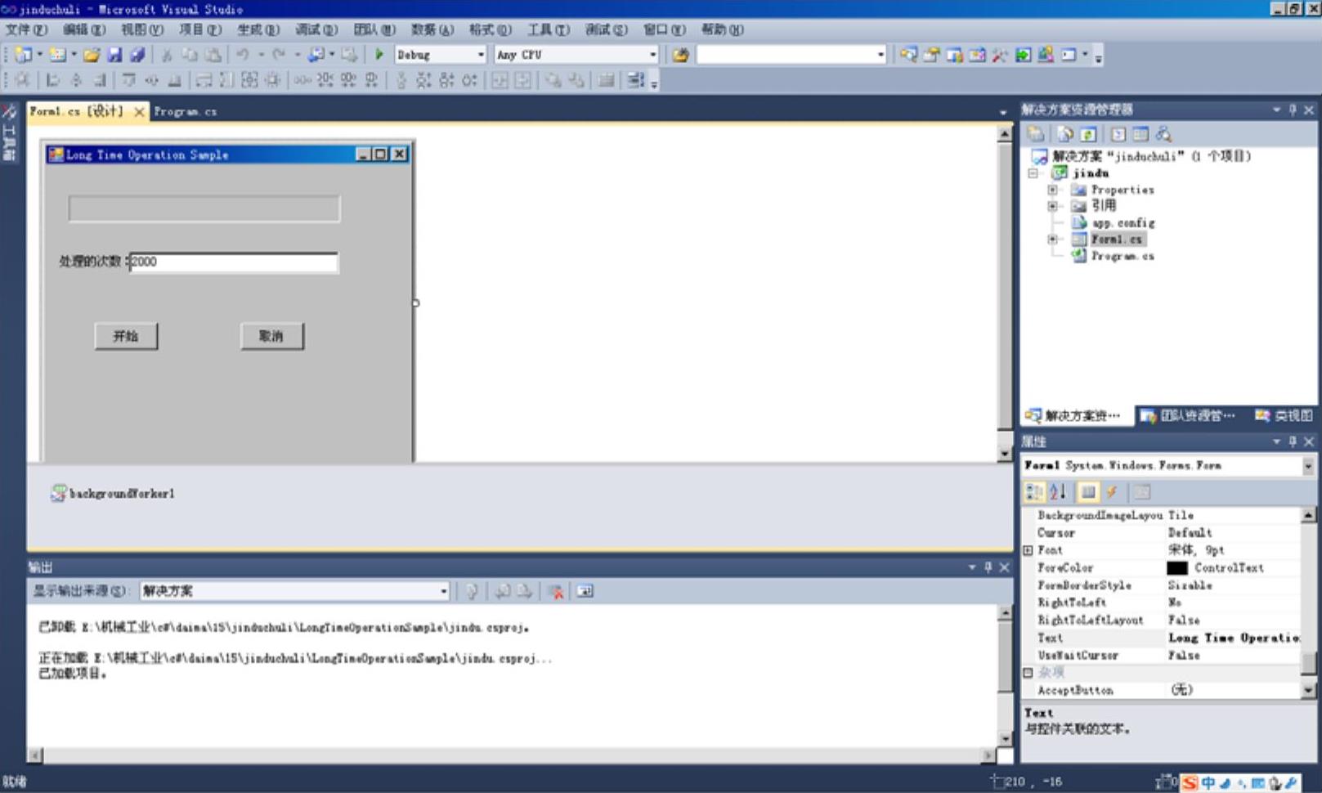The height and width of the screenshot is (793, 1322).
Task: Click the Toolbox hammer-and-wrench icon in the toolbar
Action: pos(999,55)
